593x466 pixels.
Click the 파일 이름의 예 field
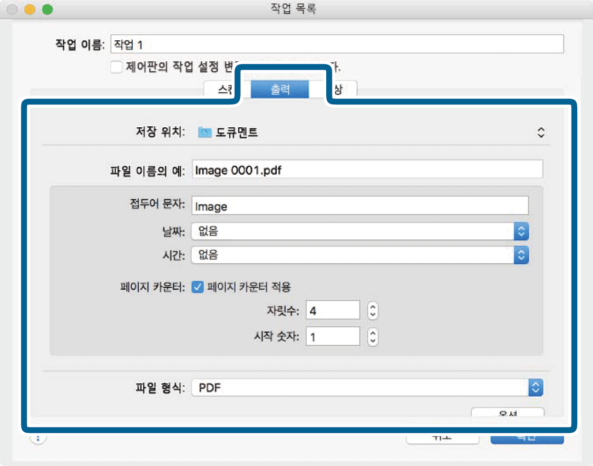(367, 170)
